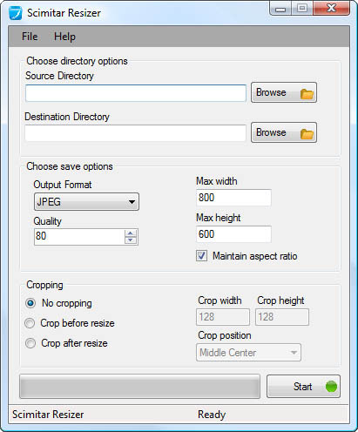
Task: Select Crop after resize option
Action: [30, 343]
